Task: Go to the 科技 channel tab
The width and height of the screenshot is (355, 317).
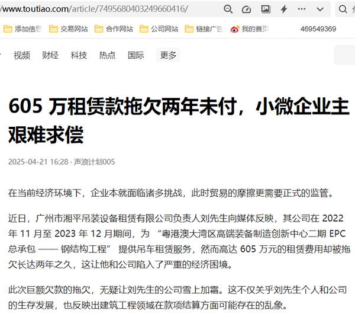Action: pos(79,55)
